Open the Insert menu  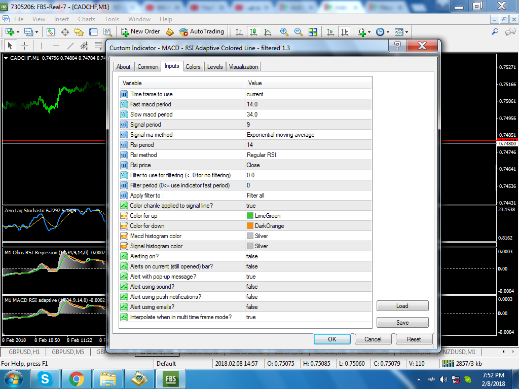(61, 19)
